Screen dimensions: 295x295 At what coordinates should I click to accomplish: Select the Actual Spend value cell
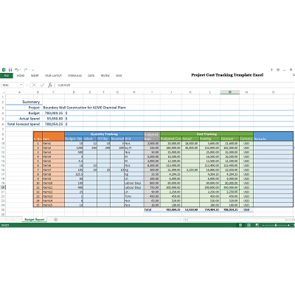[x=54, y=119]
